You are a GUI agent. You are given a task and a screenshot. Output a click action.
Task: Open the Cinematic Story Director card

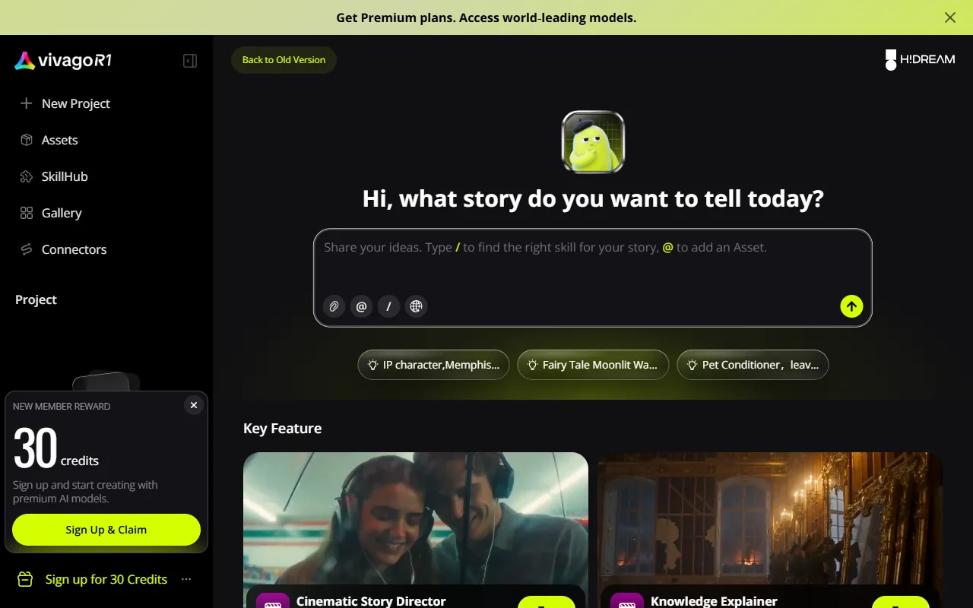416,530
